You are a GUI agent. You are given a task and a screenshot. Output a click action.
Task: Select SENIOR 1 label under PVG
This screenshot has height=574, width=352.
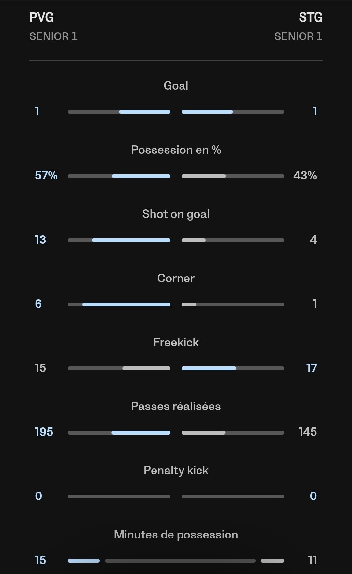53,36
